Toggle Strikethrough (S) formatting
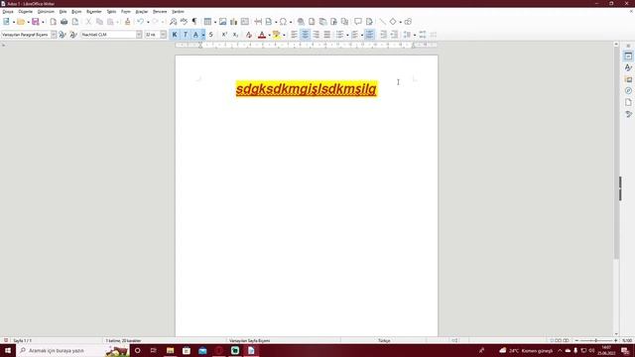This screenshot has width=635, height=357. tap(211, 35)
